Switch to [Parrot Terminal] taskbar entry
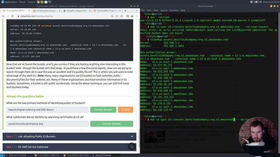 [16, 155]
